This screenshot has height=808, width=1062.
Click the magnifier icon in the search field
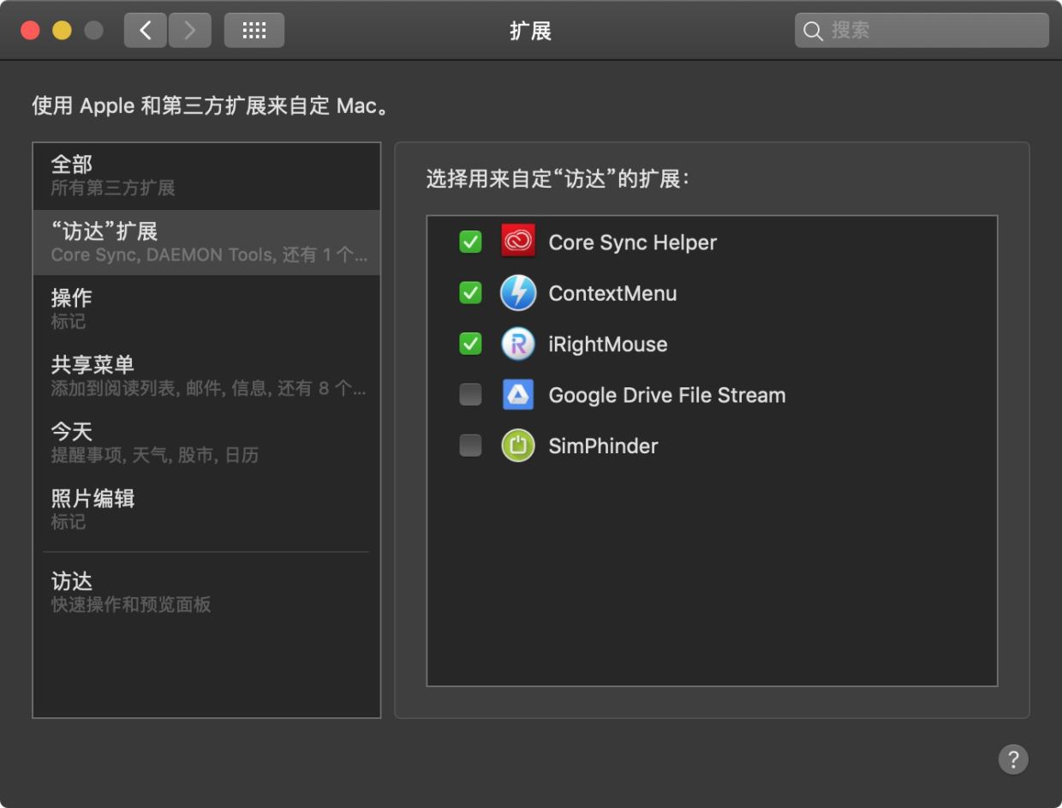tap(813, 31)
